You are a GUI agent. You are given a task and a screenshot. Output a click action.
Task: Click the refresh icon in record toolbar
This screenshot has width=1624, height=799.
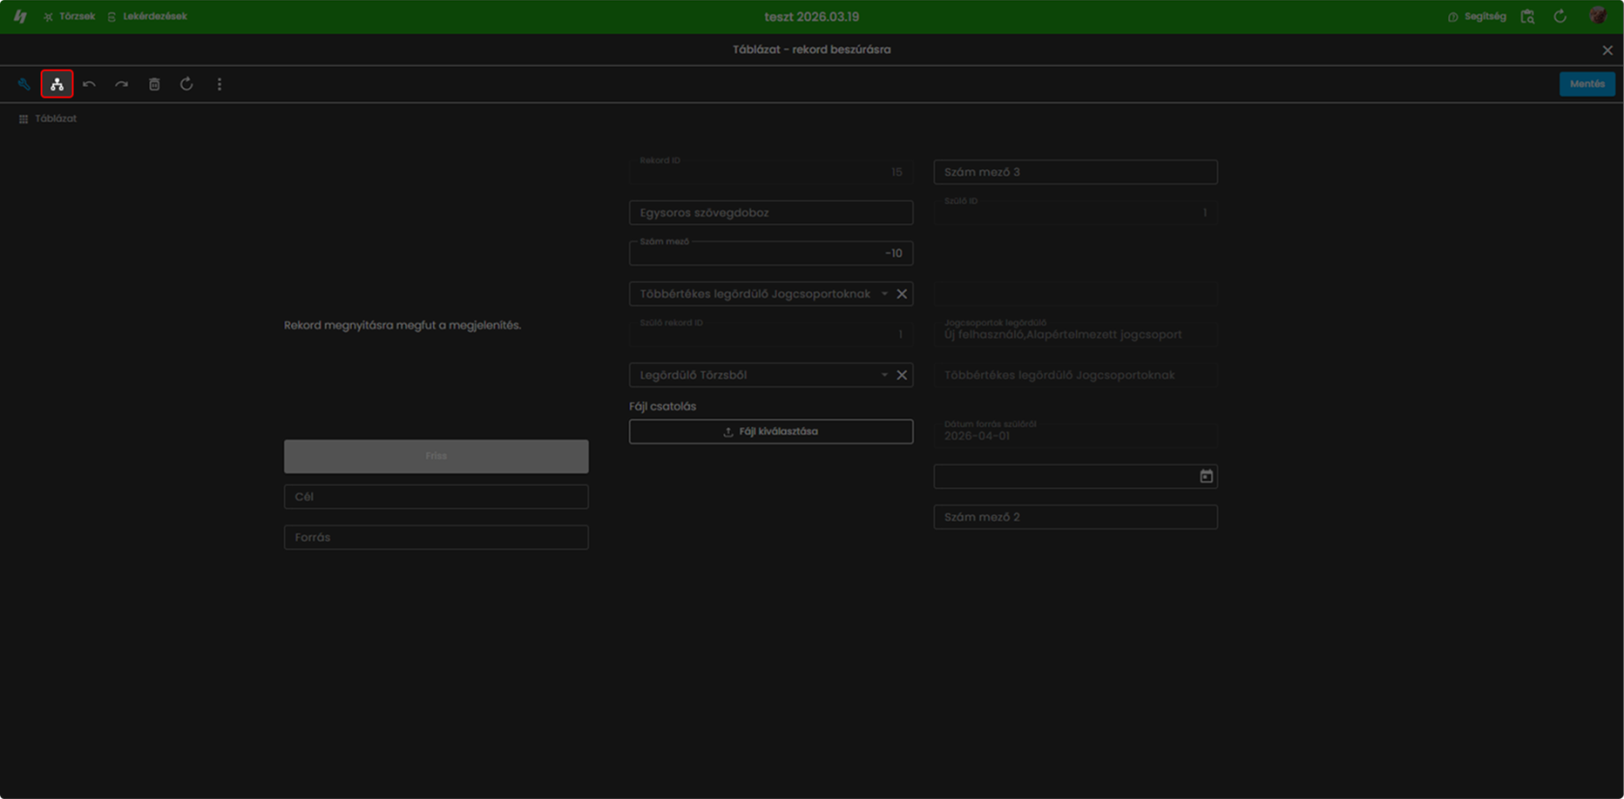tap(187, 84)
